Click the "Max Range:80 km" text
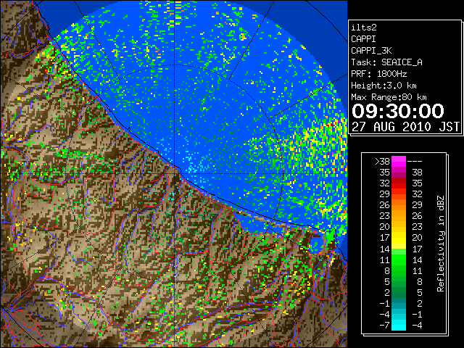This screenshot has width=464, height=348. tap(389, 97)
